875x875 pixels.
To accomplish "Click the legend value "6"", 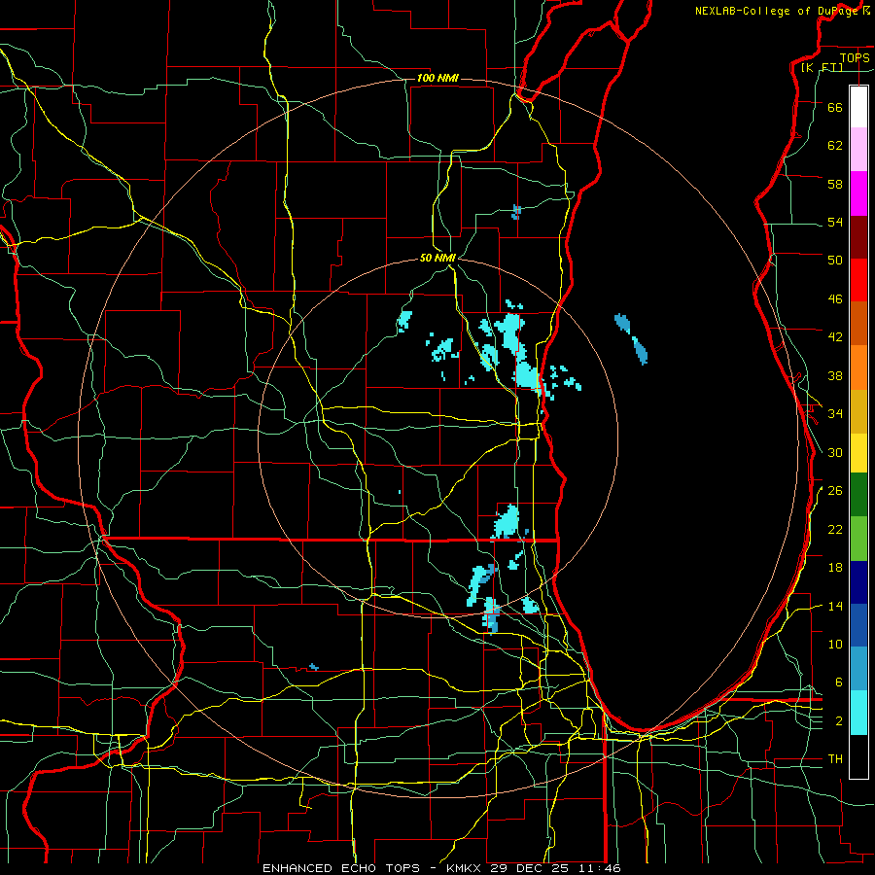I will (x=839, y=682).
